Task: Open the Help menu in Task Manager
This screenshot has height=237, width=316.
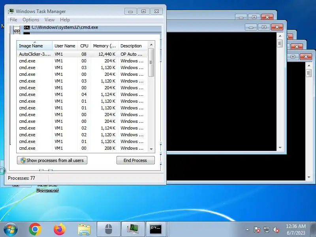Action: 65,20
